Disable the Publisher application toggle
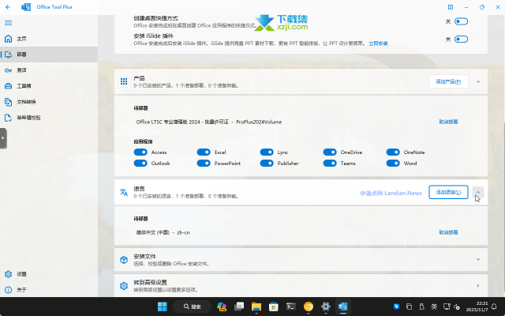This screenshot has width=505, height=316. [267, 164]
